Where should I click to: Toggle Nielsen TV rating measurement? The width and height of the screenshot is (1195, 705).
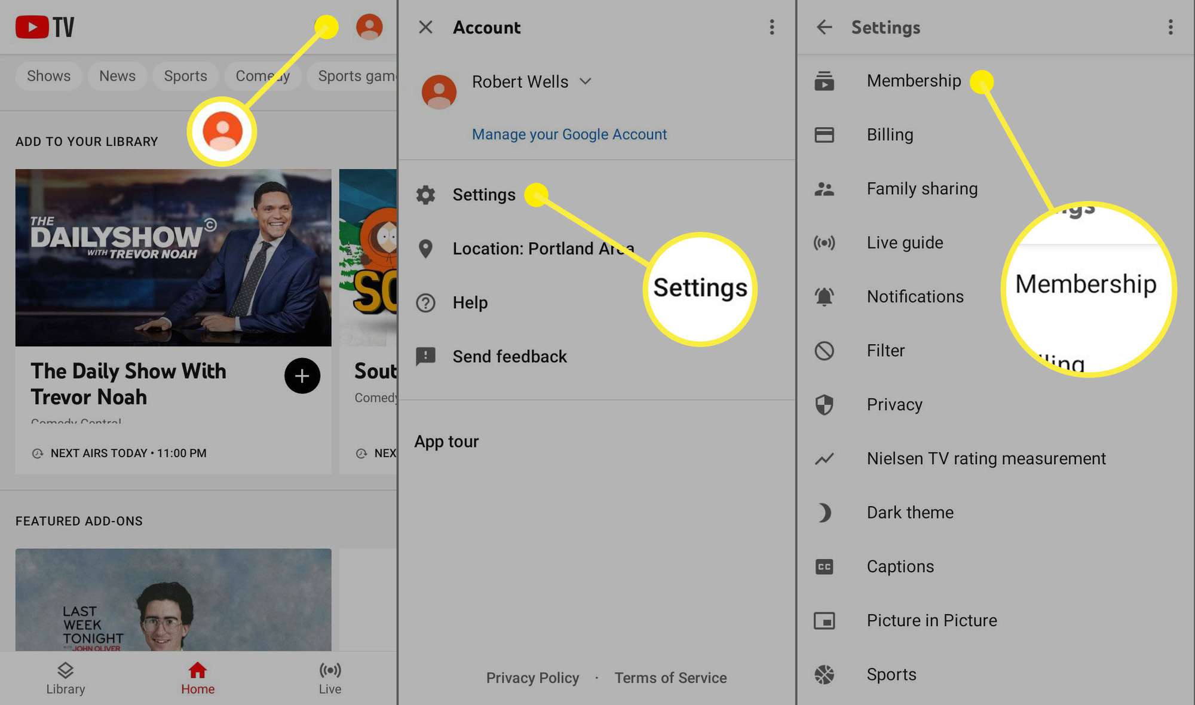[986, 458]
